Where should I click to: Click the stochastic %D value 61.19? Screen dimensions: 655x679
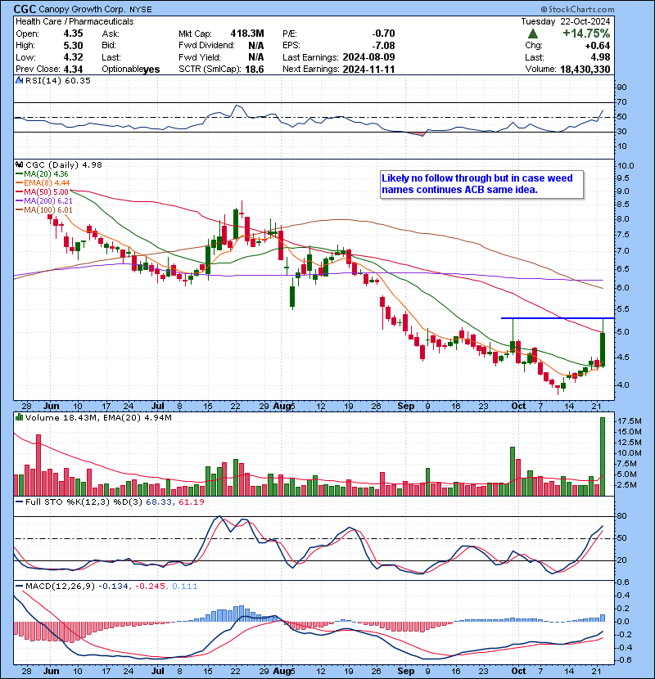(x=191, y=502)
